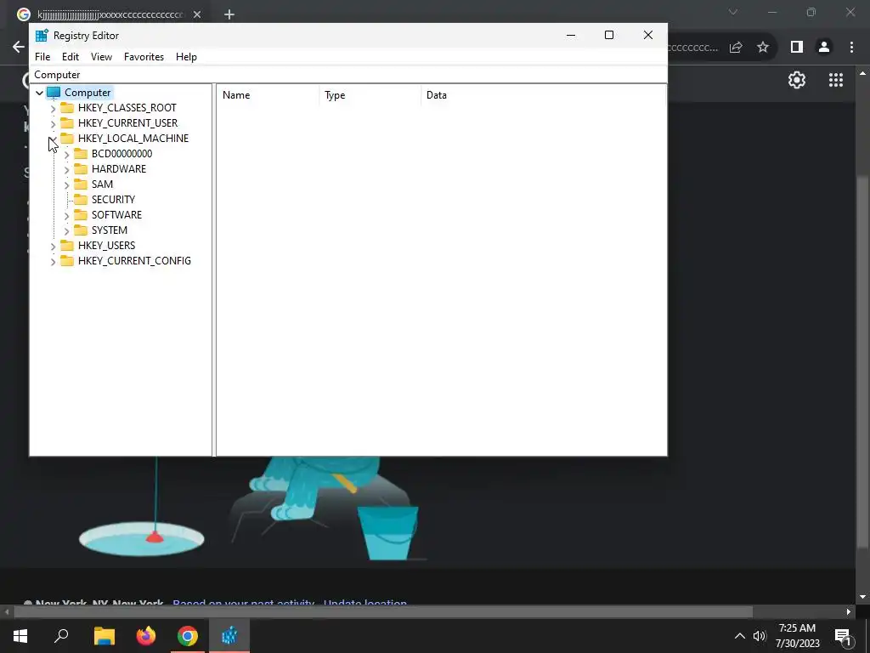870x653 pixels.
Task: Switch to Chrome in the taskbar
Action: 188,636
